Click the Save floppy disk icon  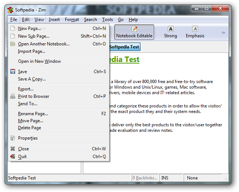13,71
